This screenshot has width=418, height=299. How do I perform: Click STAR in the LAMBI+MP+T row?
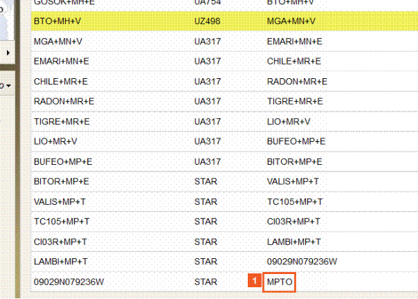206,262
